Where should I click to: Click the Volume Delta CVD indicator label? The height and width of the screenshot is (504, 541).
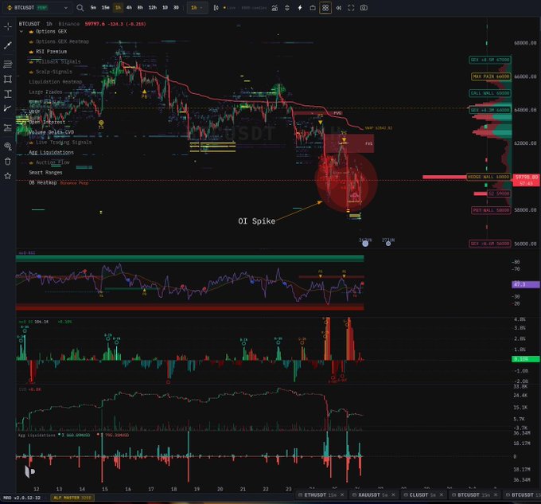point(52,132)
